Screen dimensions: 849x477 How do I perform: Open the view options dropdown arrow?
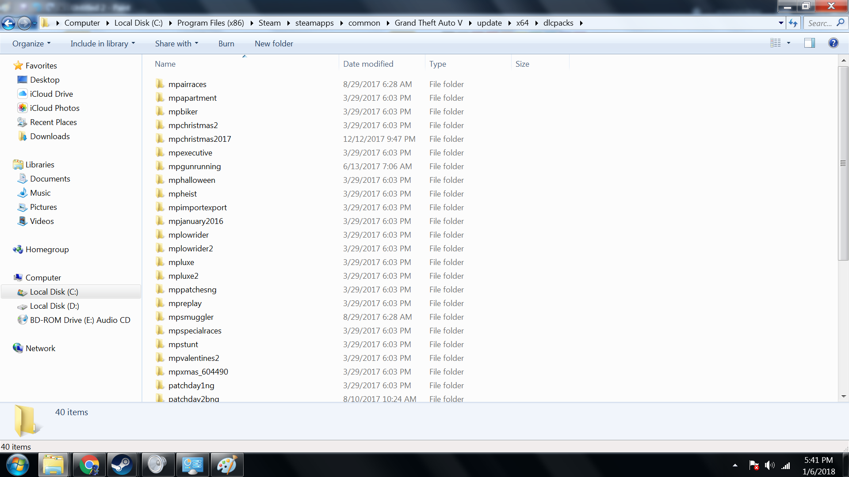[x=788, y=43]
